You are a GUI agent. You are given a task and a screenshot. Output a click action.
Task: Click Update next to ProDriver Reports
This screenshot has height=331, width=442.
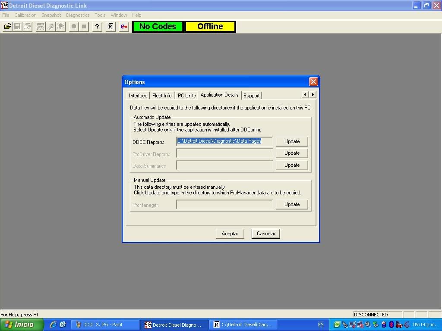[x=292, y=153]
